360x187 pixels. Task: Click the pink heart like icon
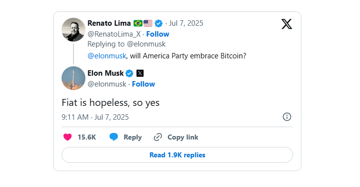pyautogui.click(x=68, y=137)
